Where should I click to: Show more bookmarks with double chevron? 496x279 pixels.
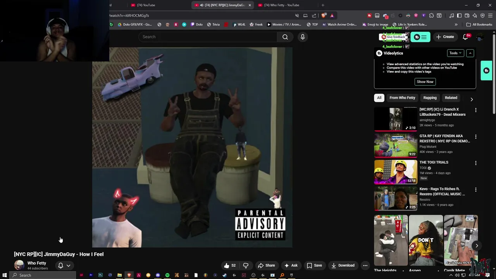pyautogui.click(x=456, y=24)
